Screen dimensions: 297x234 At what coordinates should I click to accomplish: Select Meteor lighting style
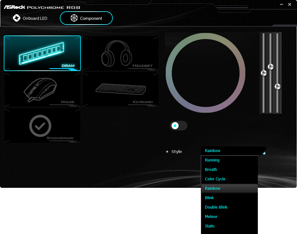pos(229,216)
